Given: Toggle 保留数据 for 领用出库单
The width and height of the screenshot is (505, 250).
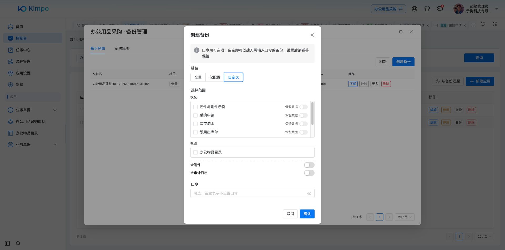Looking at the screenshot, I should 304,132.
